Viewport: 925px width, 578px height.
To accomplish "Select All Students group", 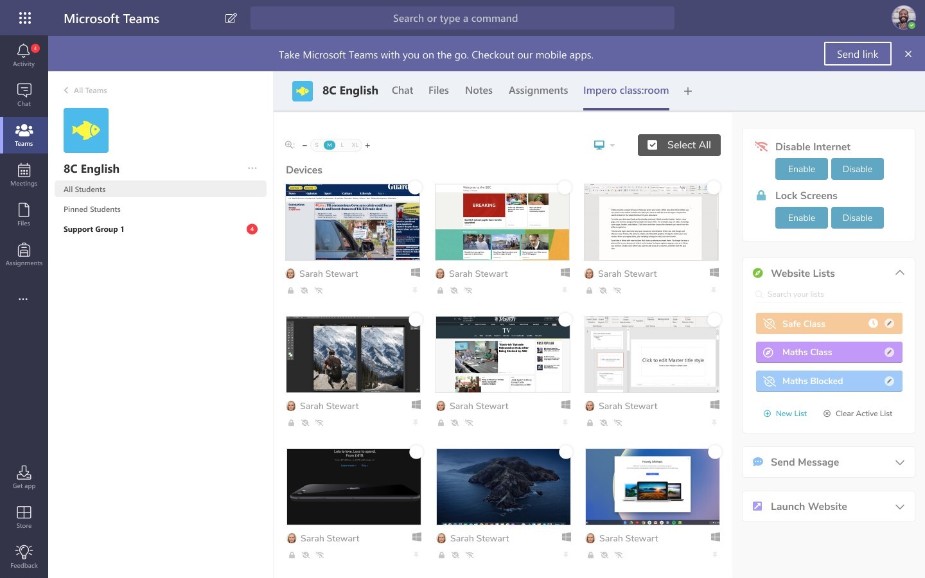I will tap(161, 189).
